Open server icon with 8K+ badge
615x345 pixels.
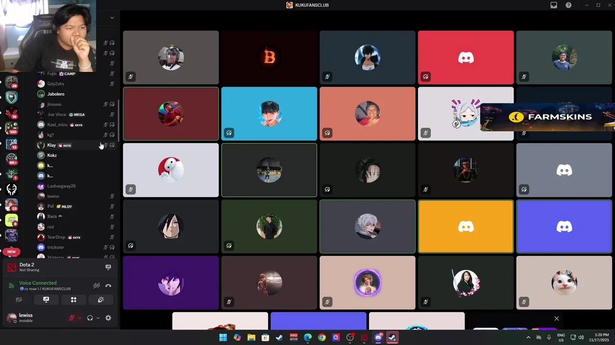coord(12,159)
